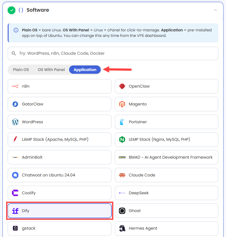Focus the software search input field
Screen dimensions: 226x237
click(113, 53)
